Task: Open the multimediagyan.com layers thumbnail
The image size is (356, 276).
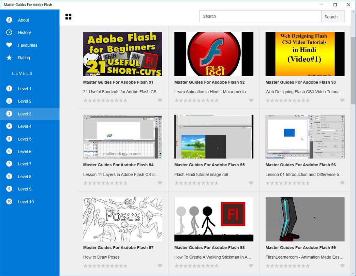Action: [x=123, y=137]
